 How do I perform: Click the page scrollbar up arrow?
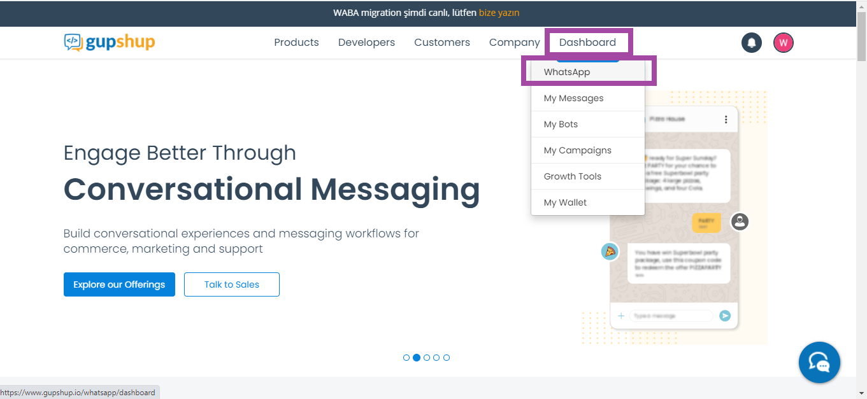coord(861,6)
